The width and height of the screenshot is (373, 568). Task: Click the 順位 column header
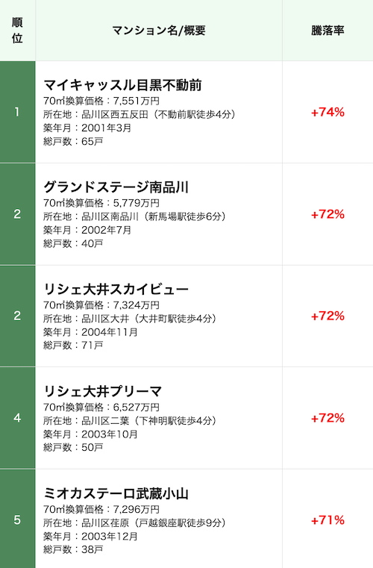tap(17, 31)
